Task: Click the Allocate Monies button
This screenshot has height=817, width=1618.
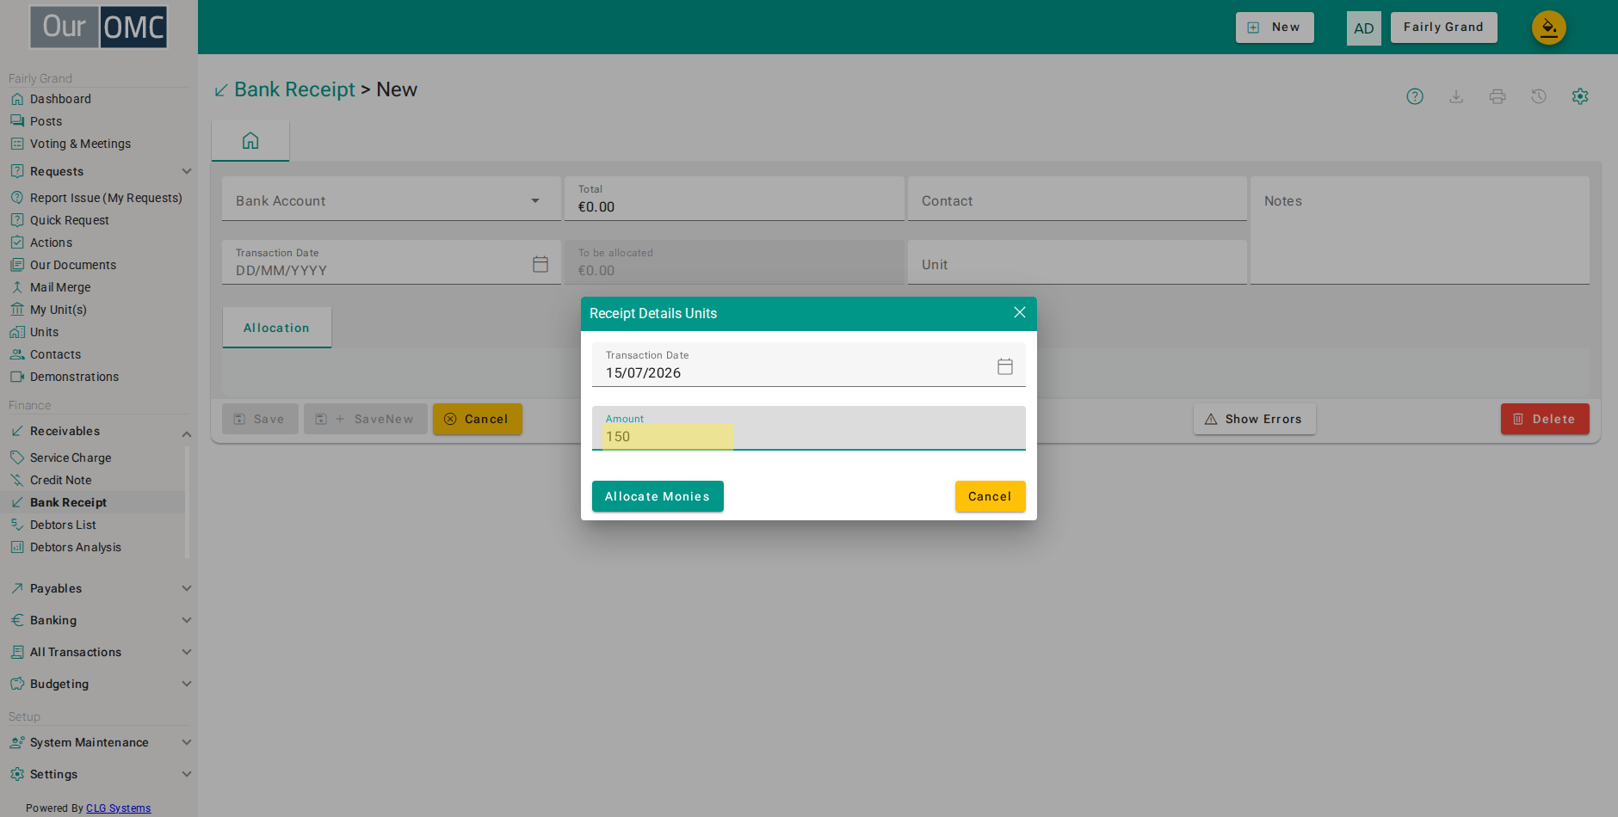Action: pyautogui.click(x=658, y=496)
